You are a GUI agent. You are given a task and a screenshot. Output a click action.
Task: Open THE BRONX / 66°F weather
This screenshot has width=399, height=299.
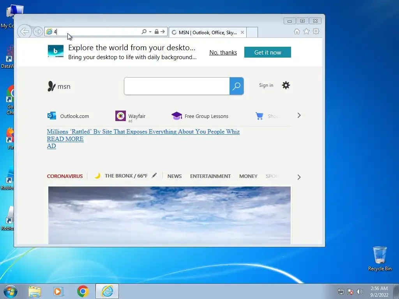click(x=126, y=176)
